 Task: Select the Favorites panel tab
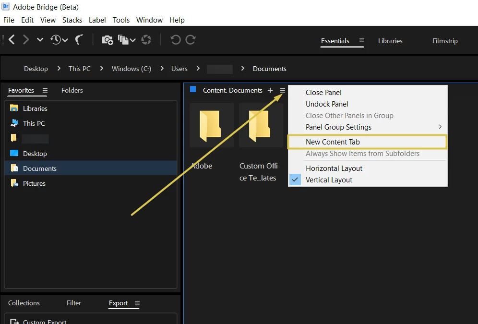pos(21,91)
